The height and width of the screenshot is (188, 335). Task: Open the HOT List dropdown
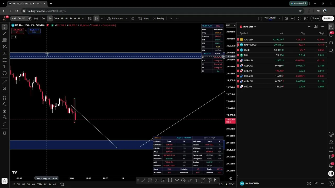pyautogui.click(x=250, y=27)
